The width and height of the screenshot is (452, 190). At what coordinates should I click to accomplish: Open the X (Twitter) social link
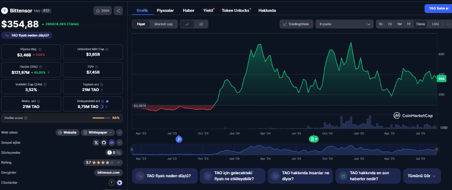(96, 143)
